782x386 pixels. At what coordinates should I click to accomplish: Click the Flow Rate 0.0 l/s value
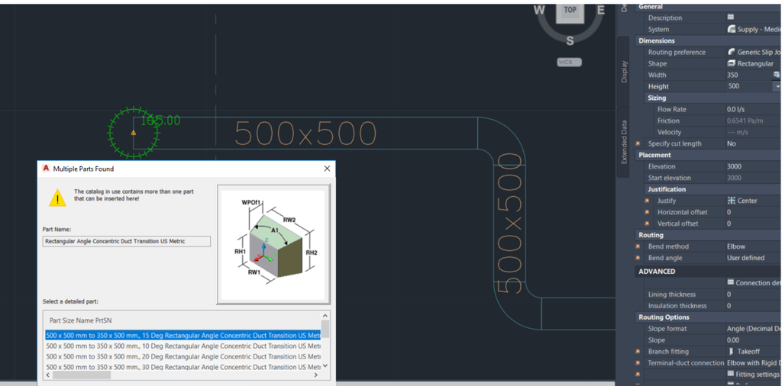coord(753,109)
